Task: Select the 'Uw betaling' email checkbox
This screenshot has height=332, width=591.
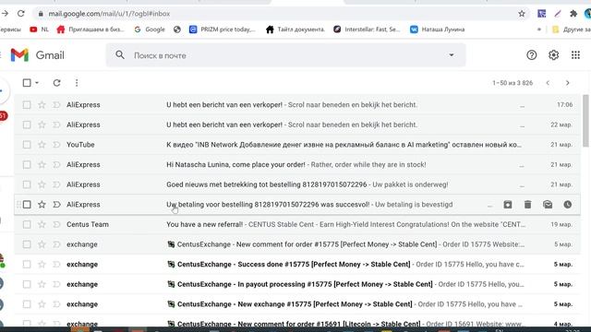Action: pyautogui.click(x=27, y=205)
